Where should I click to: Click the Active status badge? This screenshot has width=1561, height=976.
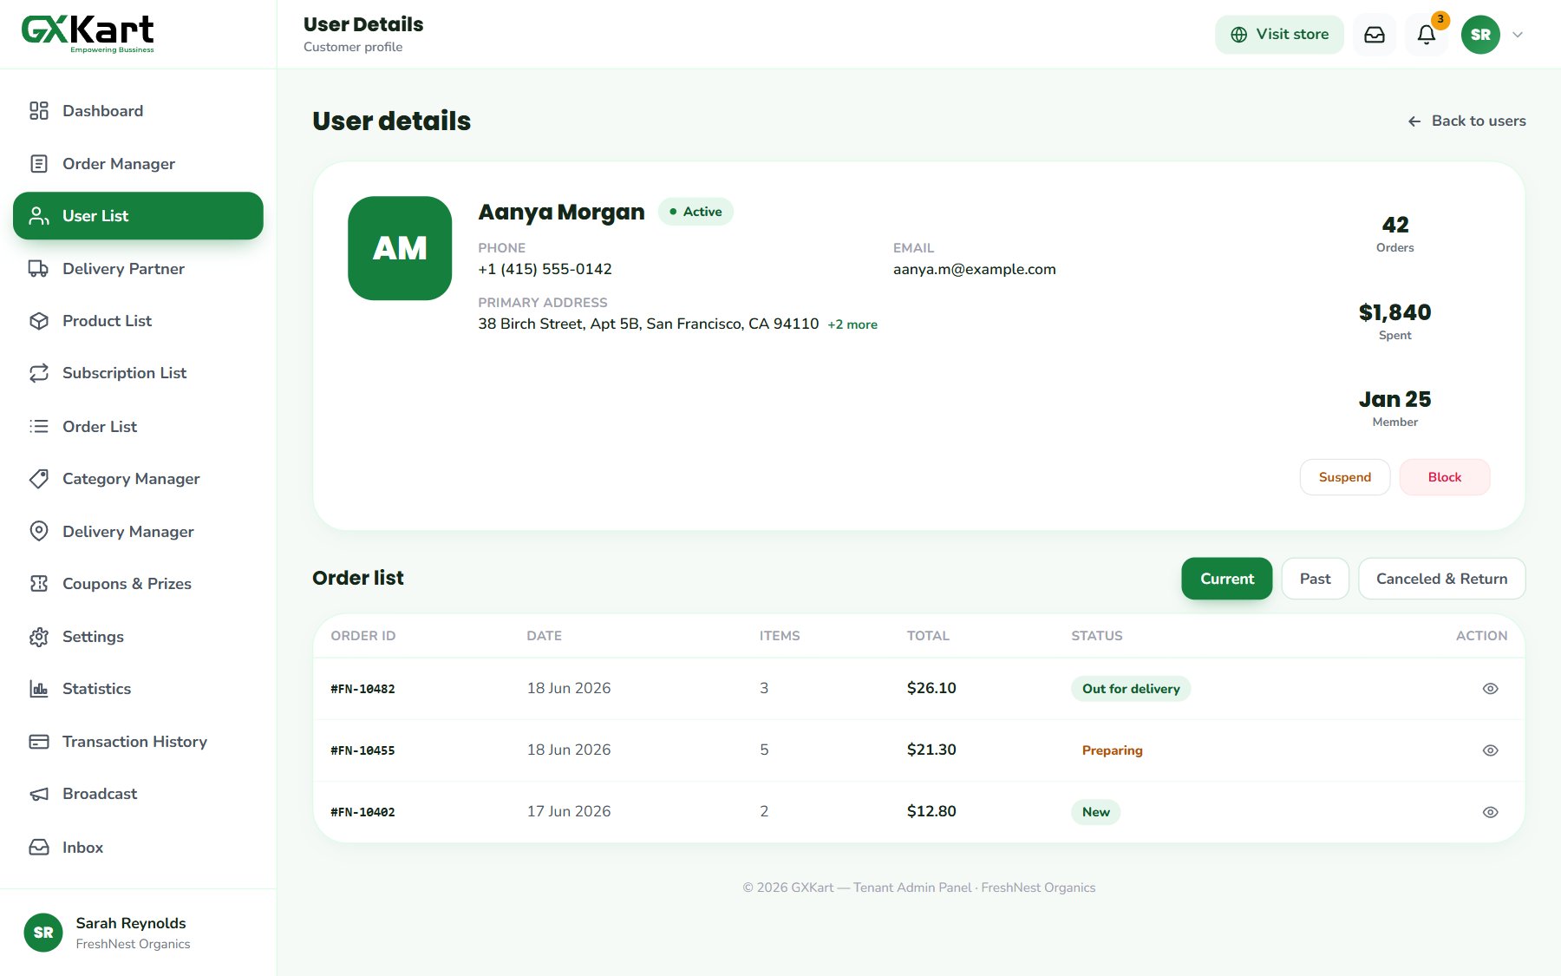696,212
